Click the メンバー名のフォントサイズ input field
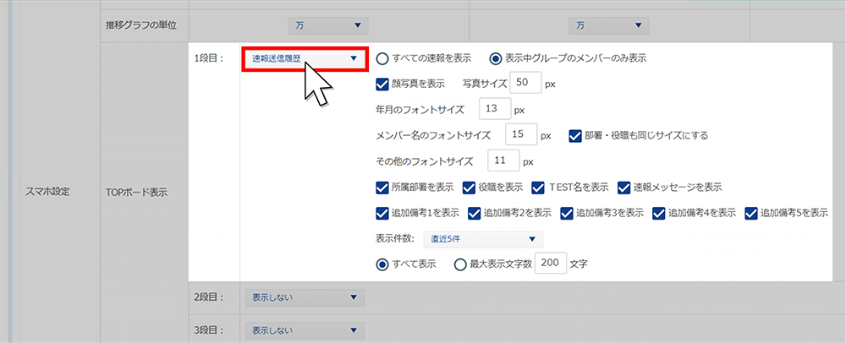 (519, 134)
